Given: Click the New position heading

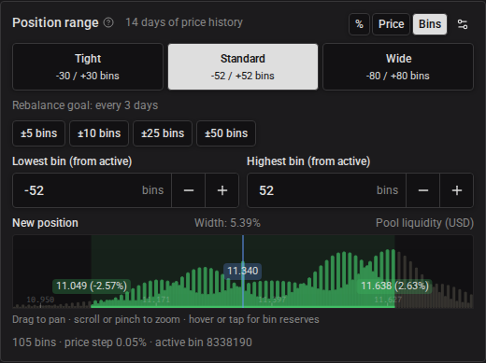Looking at the screenshot, I should pos(45,223).
